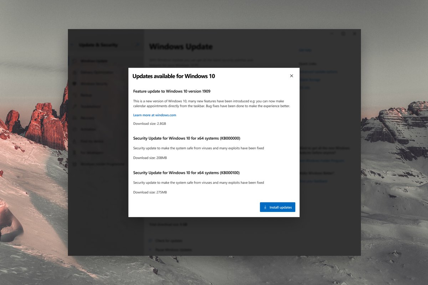Viewport: 428px width, 285px height.
Task: Click the For developers sidebar icon
Action: click(74, 152)
